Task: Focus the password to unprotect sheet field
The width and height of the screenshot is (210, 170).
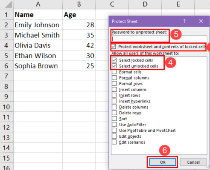Action: tap(159, 39)
